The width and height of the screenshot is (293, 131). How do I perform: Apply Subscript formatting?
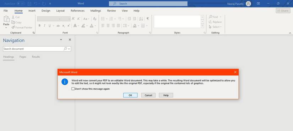pos(64,26)
